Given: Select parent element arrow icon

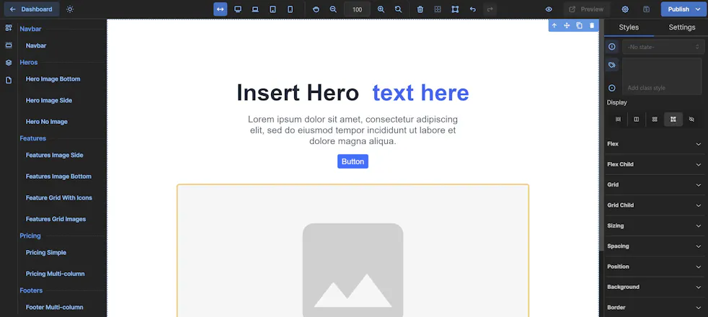Looking at the screenshot, I should point(554,26).
